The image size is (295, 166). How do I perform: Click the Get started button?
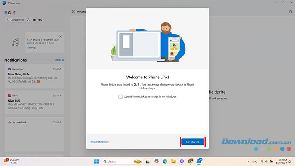[x=193, y=142]
